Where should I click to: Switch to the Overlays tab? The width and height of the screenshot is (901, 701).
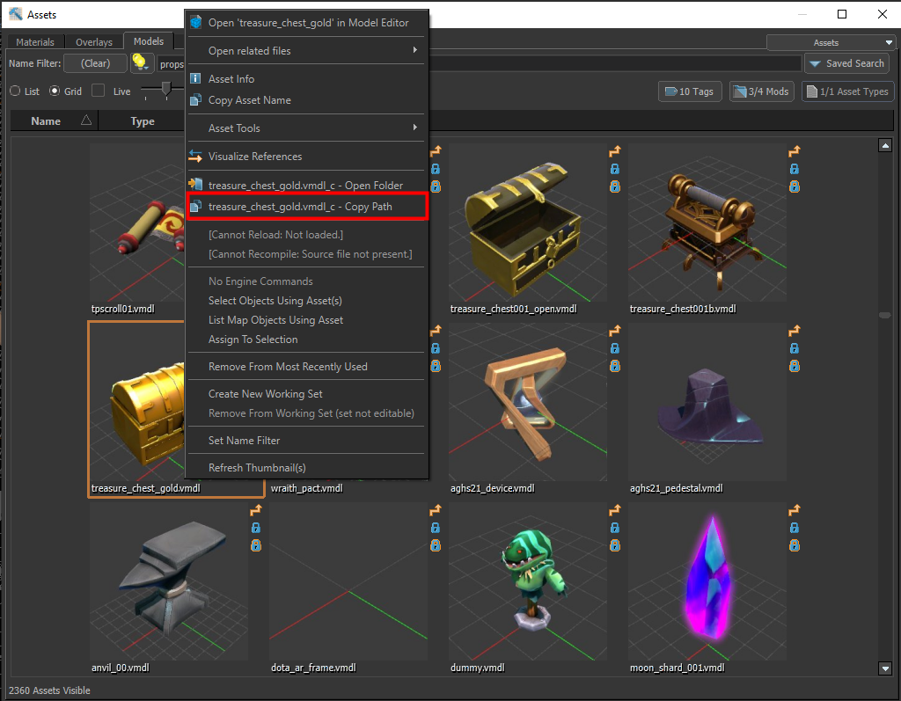(93, 42)
